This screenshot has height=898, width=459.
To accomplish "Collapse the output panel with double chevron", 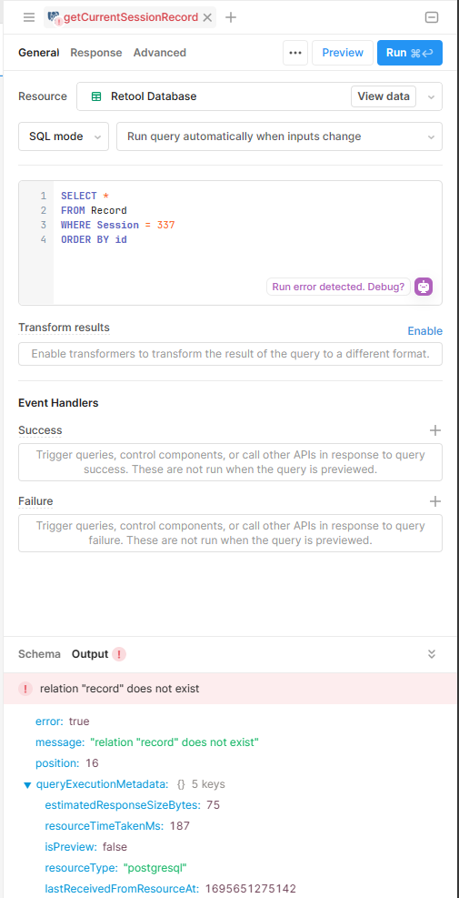I will [x=432, y=654].
